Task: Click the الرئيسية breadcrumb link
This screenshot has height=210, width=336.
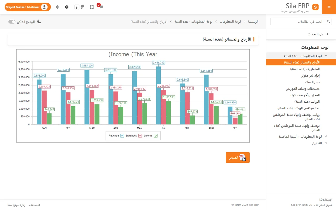Action: (253, 22)
